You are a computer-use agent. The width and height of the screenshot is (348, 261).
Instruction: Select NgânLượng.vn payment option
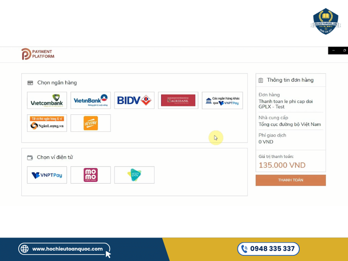point(47,123)
